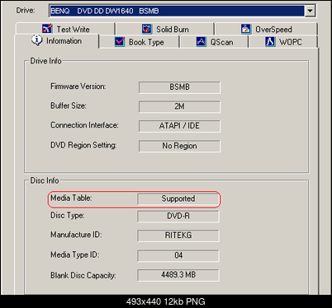
Task: Click the Media Table: label
Action: pos(71,198)
